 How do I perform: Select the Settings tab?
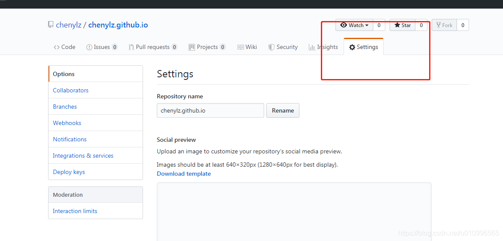pyautogui.click(x=363, y=47)
